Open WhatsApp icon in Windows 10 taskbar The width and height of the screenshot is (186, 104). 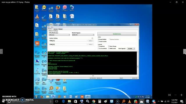(x=136, y=101)
